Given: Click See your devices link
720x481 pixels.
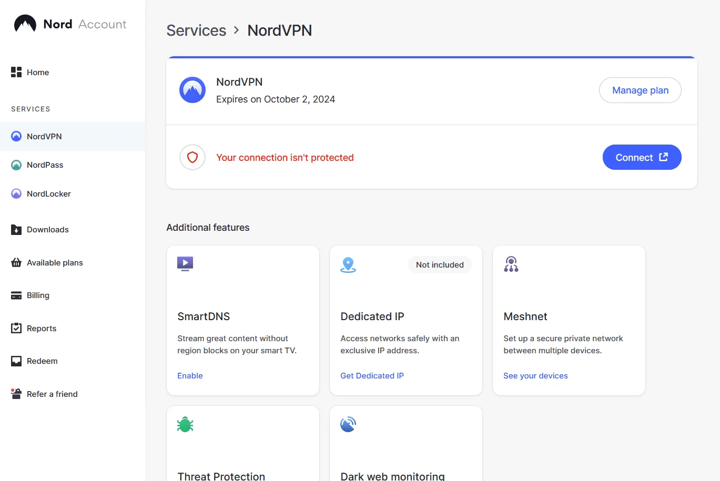Looking at the screenshot, I should [535, 375].
